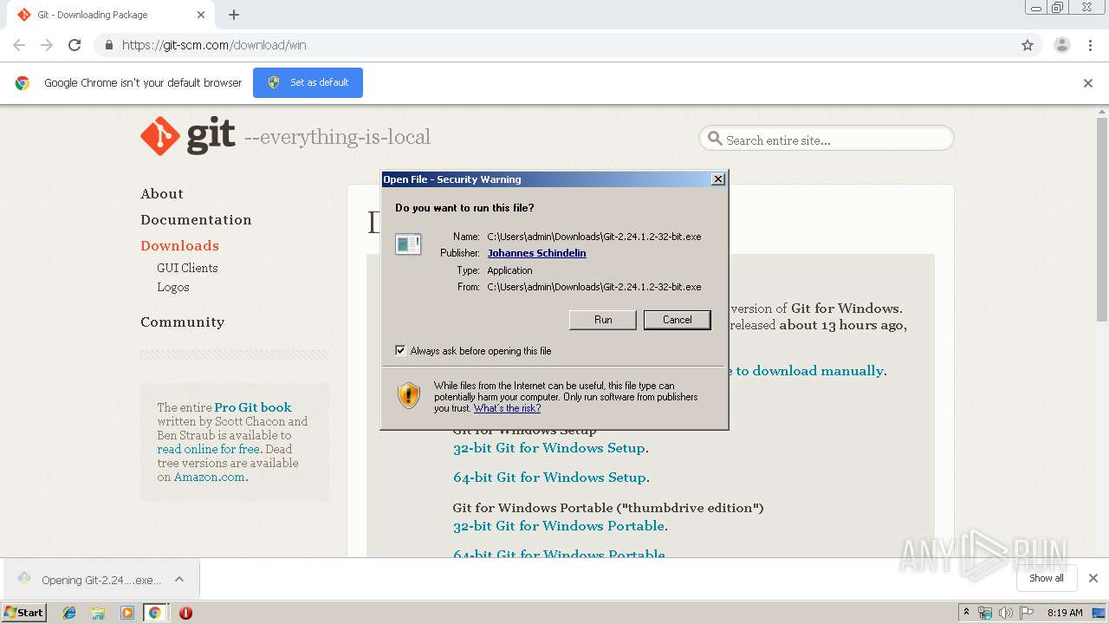The width and height of the screenshot is (1109, 624).
Task: Click the address bar URL
Action: [214, 45]
